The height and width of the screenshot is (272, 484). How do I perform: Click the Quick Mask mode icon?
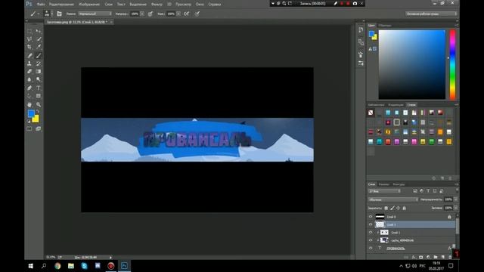[29, 128]
